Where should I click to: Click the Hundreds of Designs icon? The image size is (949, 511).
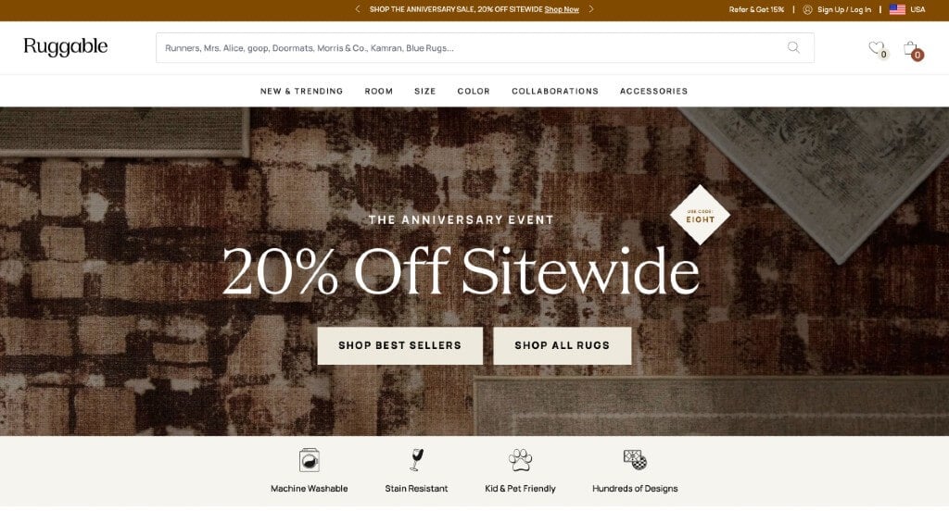tap(635, 460)
